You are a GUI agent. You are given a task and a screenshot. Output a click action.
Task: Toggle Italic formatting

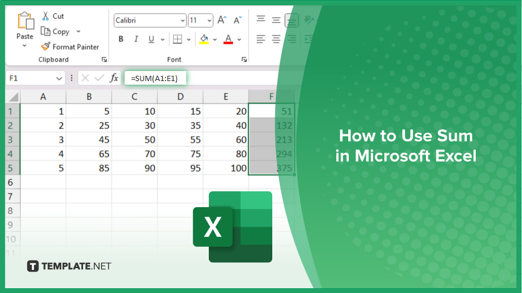[136, 39]
